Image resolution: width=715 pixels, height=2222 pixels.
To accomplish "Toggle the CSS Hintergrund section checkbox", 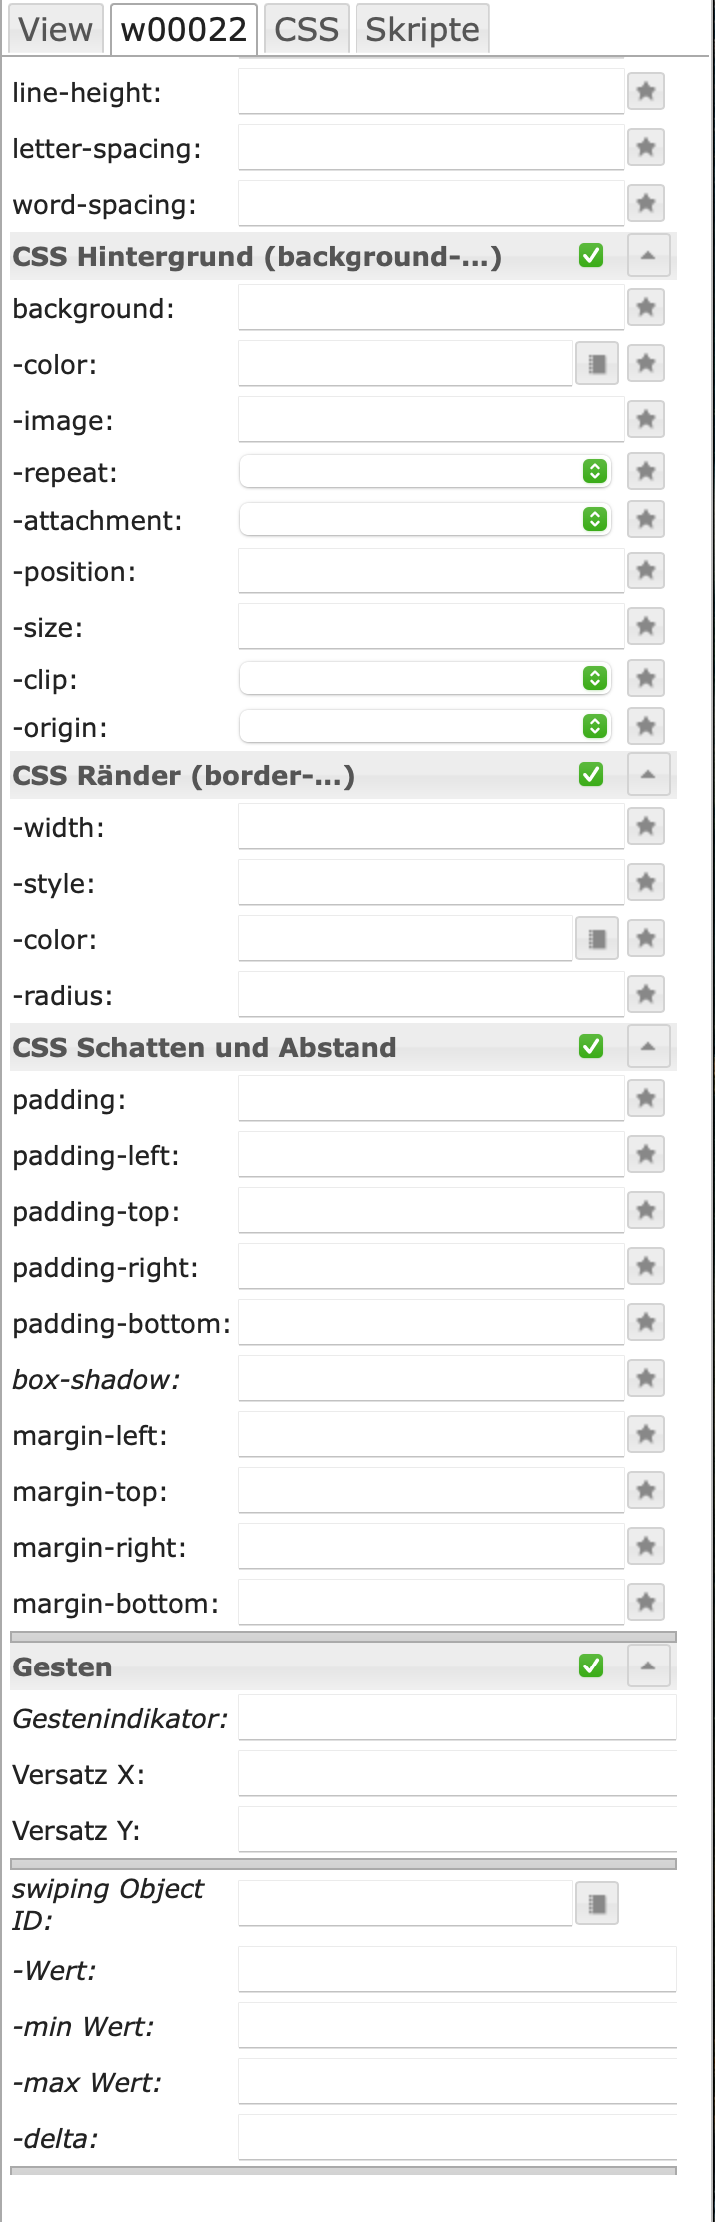I will 591,256.
